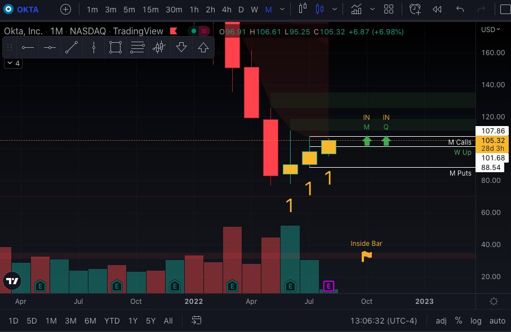Select the 5m timeframe
This screenshot has height=332, width=511.
(129, 10)
